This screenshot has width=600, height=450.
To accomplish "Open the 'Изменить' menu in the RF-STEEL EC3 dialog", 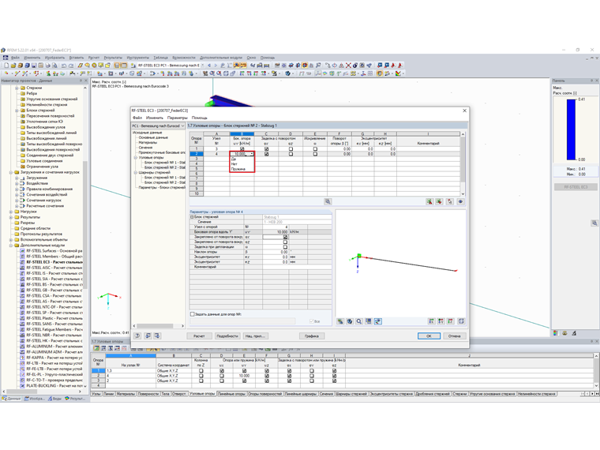I will [x=155, y=118].
